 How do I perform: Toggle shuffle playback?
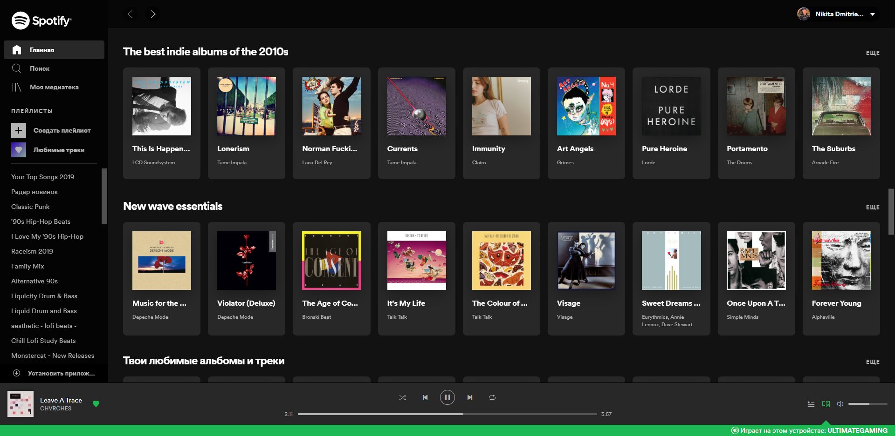tap(403, 397)
